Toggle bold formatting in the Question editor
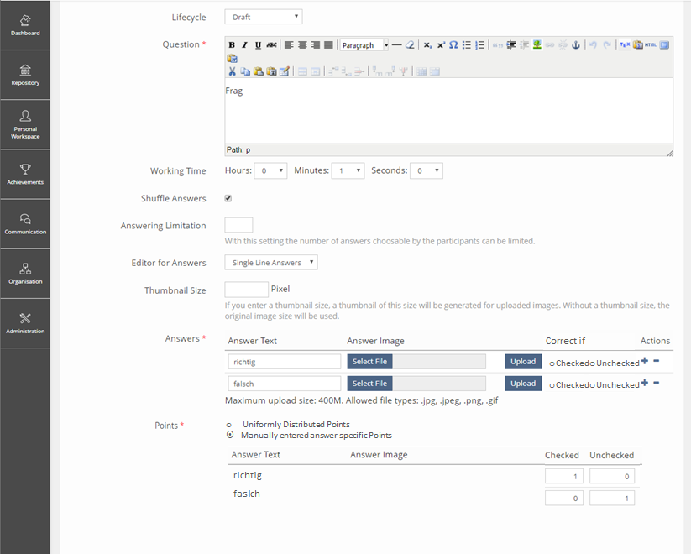The image size is (691, 554). pos(232,45)
